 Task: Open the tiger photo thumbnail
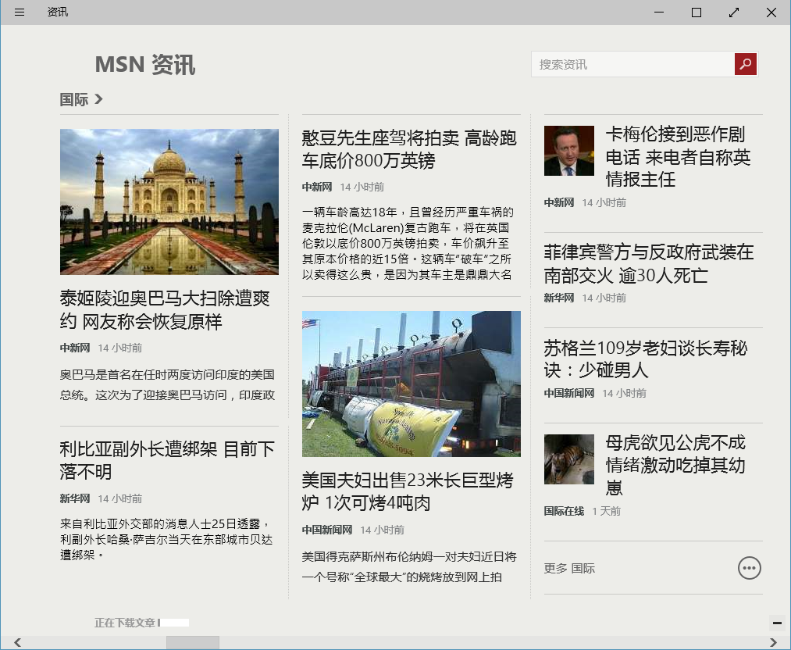click(x=569, y=459)
